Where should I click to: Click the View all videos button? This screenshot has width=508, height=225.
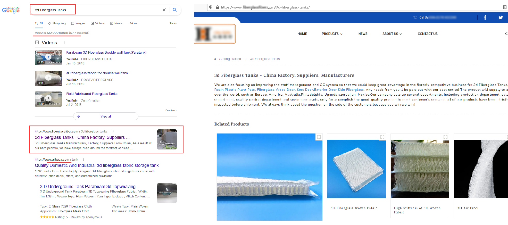tap(106, 116)
